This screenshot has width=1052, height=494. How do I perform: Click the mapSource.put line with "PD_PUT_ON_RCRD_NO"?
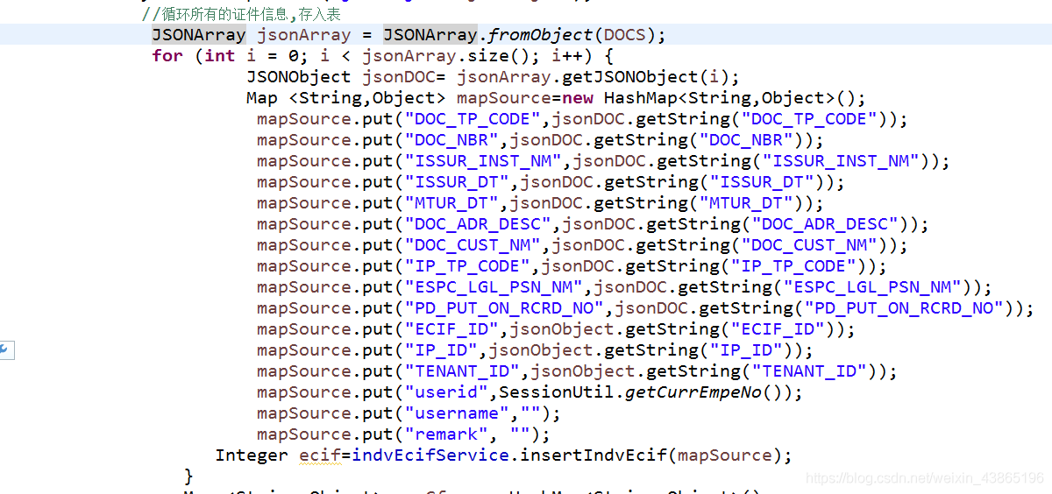645,308
